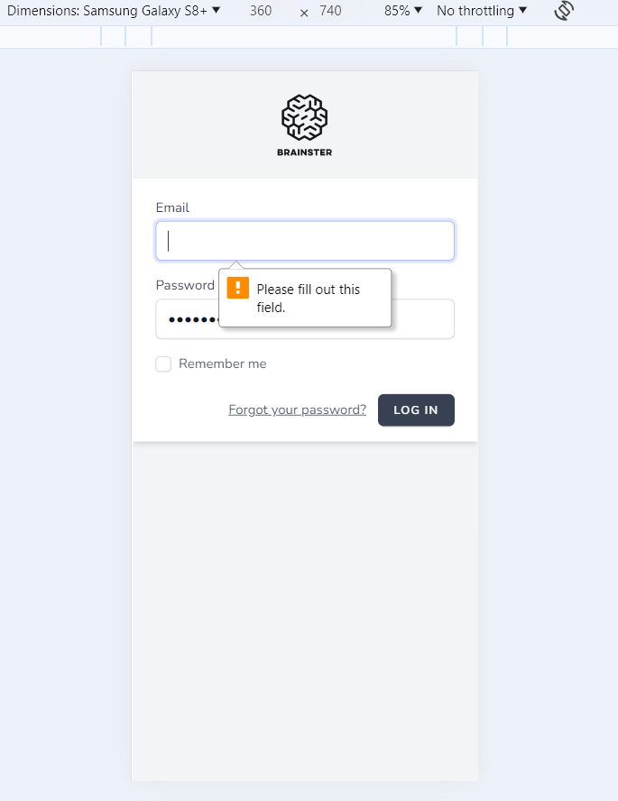The height and width of the screenshot is (801, 618).
Task: Click the "Please fill out this field" tooltip
Action: 308,298
